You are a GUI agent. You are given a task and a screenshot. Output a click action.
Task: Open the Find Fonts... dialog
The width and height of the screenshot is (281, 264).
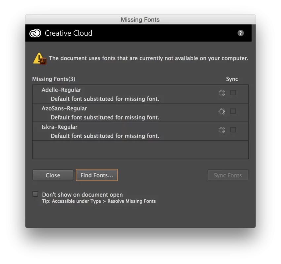pyautogui.click(x=97, y=175)
